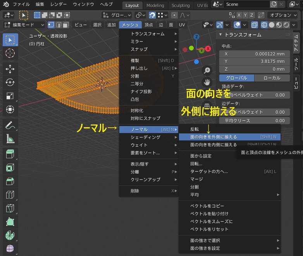303x256 pixels.
Task: Open the transform orientation グロー dropdown
Action: click(x=117, y=15)
